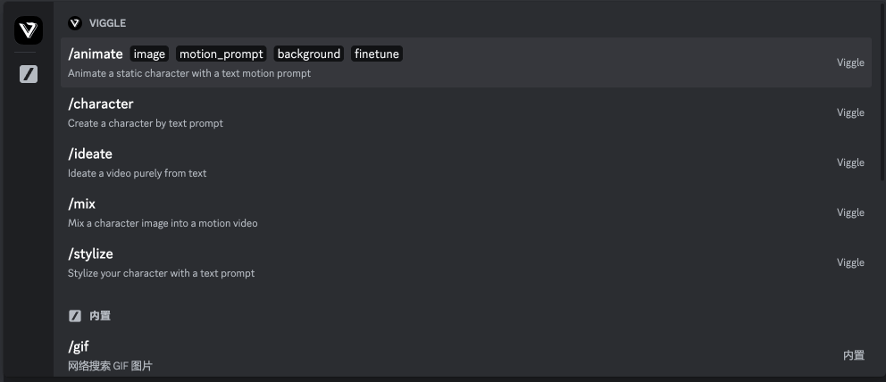Click the command list scrollbar
This screenshot has height=382, width=886.
882,94
